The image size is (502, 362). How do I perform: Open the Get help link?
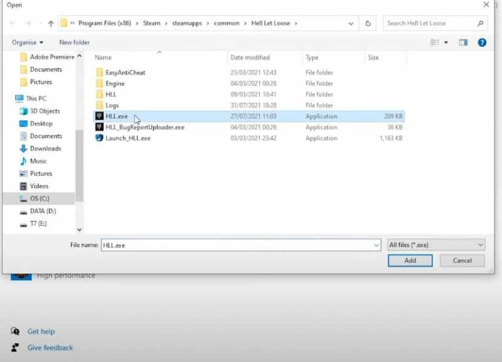[41, 332]
